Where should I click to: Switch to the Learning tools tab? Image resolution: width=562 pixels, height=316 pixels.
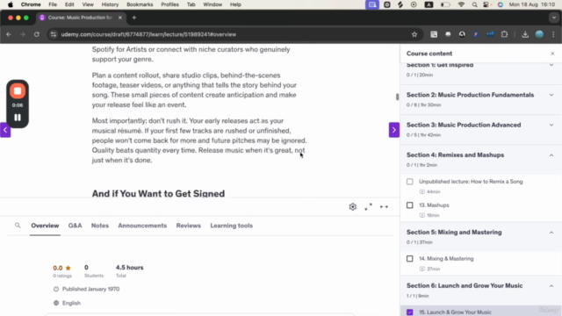coord(231,226)
